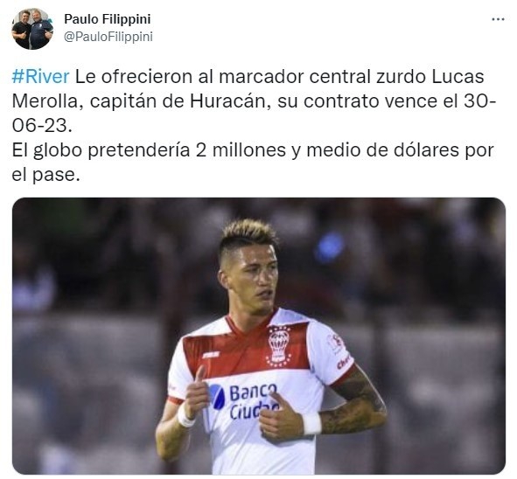Click the blue Banco Ciudad emblem icon
The width and height of the screenshot is (517, 479).
coord(217,397)
